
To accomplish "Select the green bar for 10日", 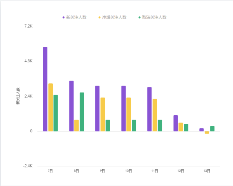I will click(134, 125).
